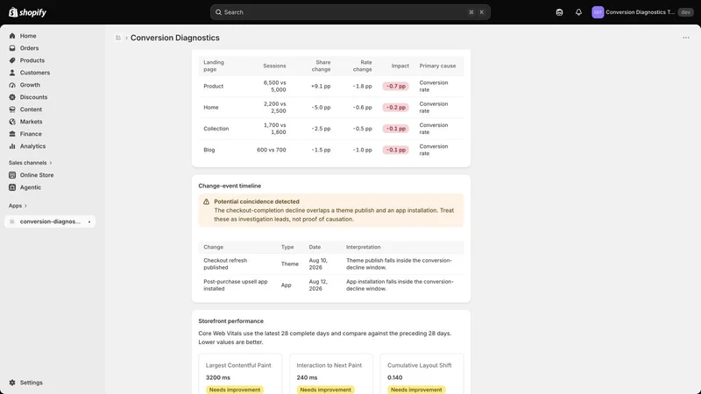This screenshot has width=701, height=394.
Task: Click the 'Potential coincidence detected' heading
Action: pos(257,201)
